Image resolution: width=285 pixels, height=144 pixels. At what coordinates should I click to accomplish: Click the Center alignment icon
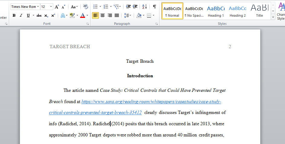(103, 15)
